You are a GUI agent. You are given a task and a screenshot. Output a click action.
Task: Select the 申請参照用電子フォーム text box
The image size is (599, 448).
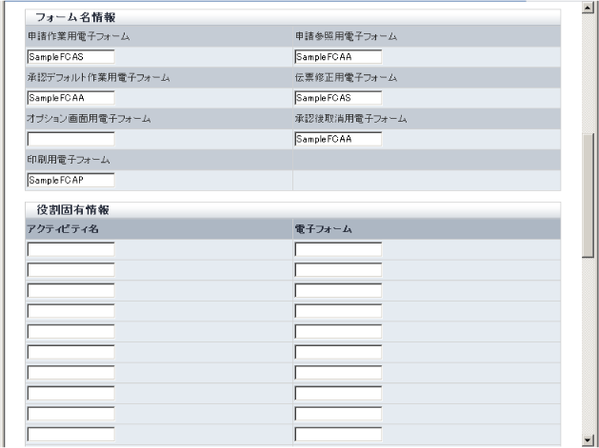click(x=338, y=56)
